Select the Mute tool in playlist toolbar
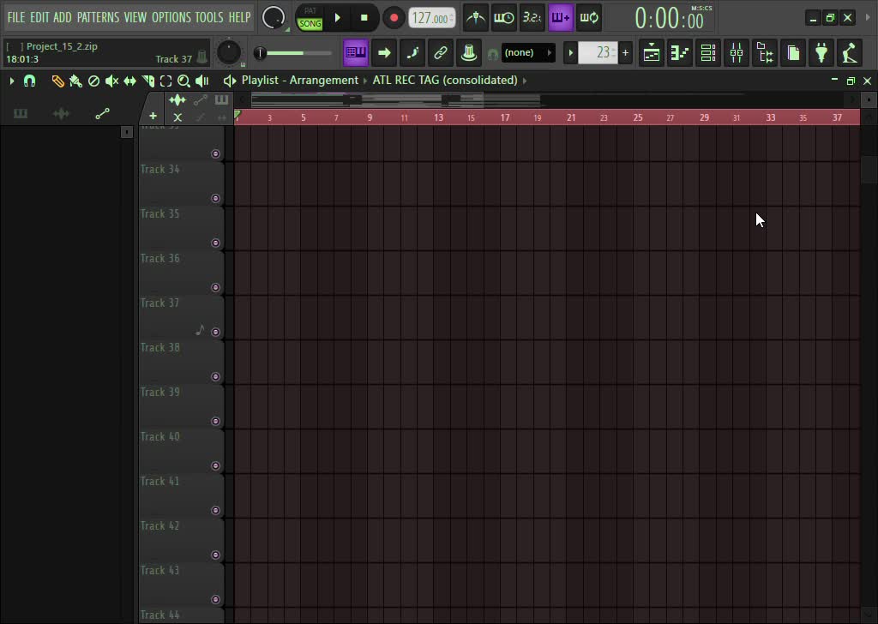The width and height of the screenshot is (878, 624). (x=111, y=81)
